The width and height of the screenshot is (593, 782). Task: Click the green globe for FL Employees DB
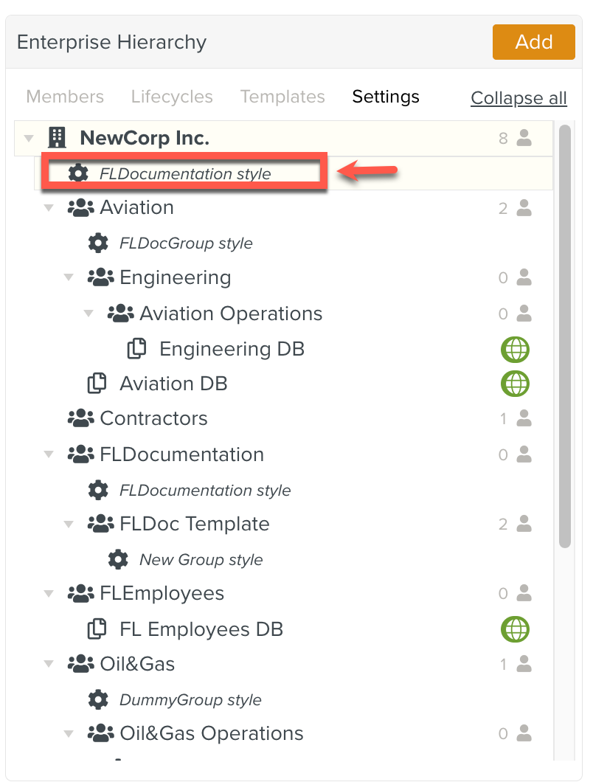click(516, 629)
